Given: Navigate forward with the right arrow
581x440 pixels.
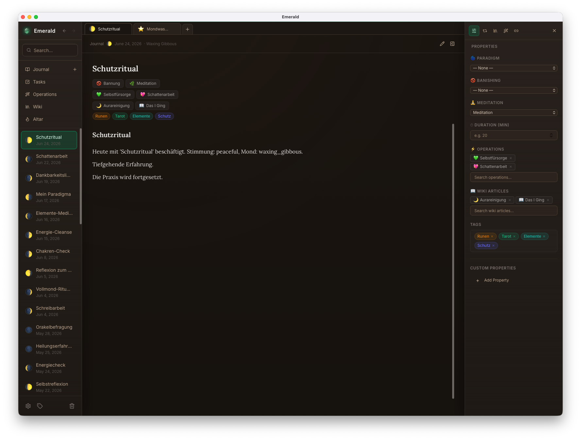Looking at the screenshot, I should coord(74,31).
